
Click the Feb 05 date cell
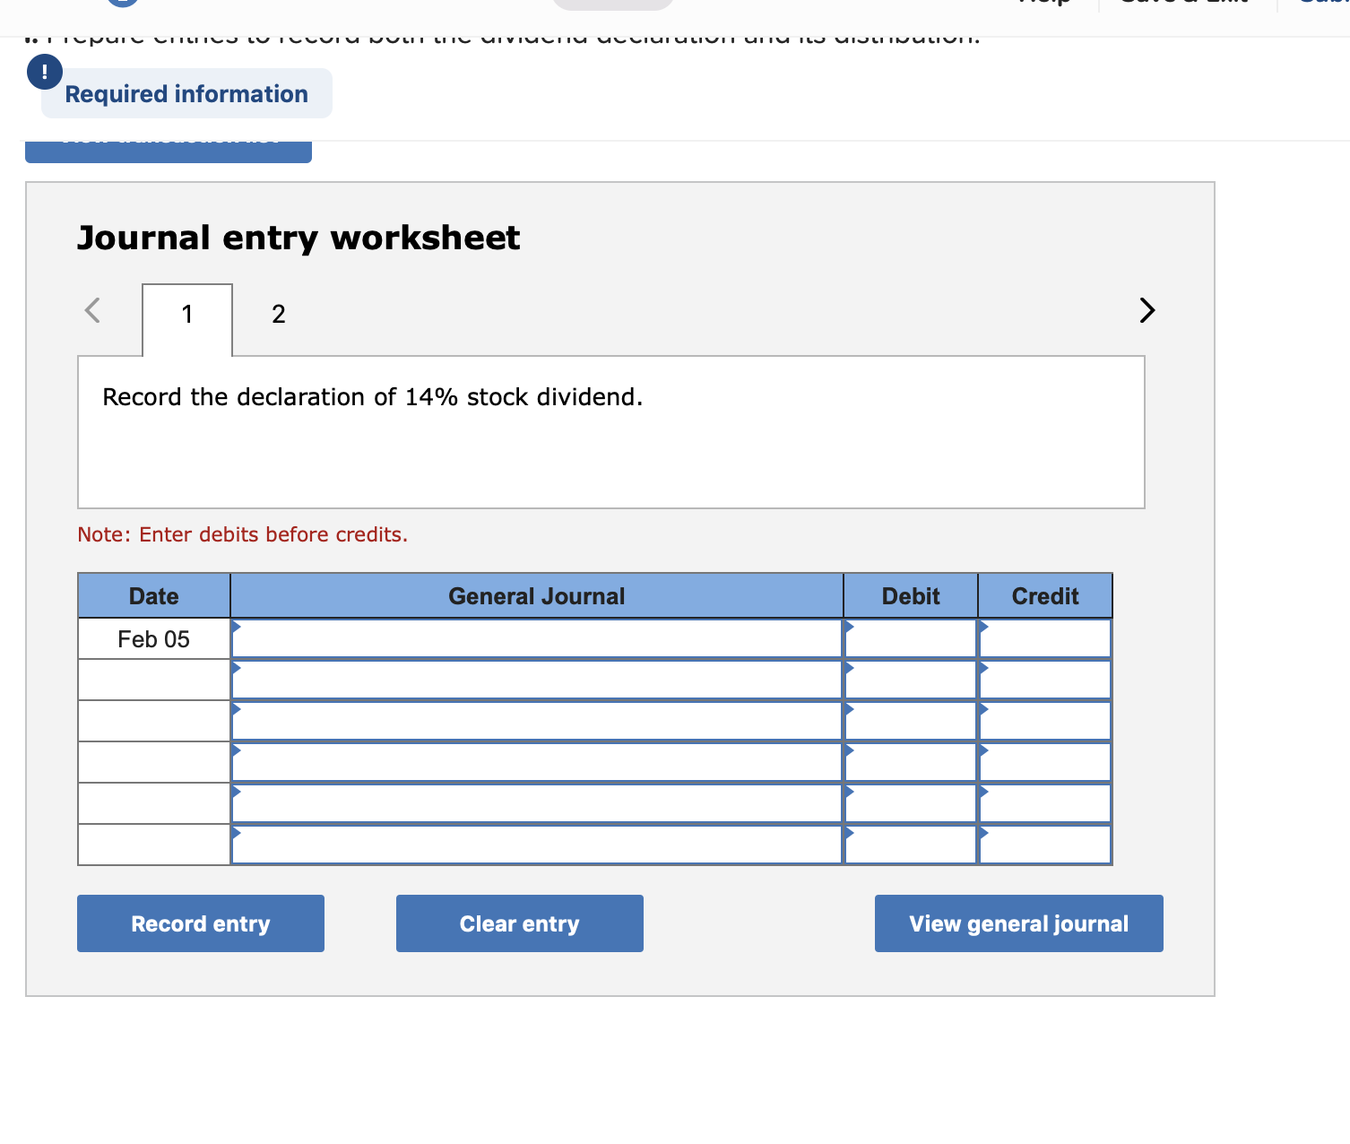154,639
